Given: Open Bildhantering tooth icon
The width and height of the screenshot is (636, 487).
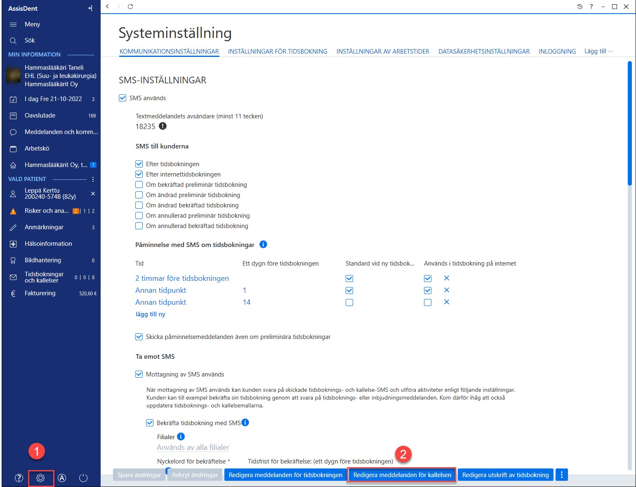Looking at the screenshot, I should click(x=13, y=261).
